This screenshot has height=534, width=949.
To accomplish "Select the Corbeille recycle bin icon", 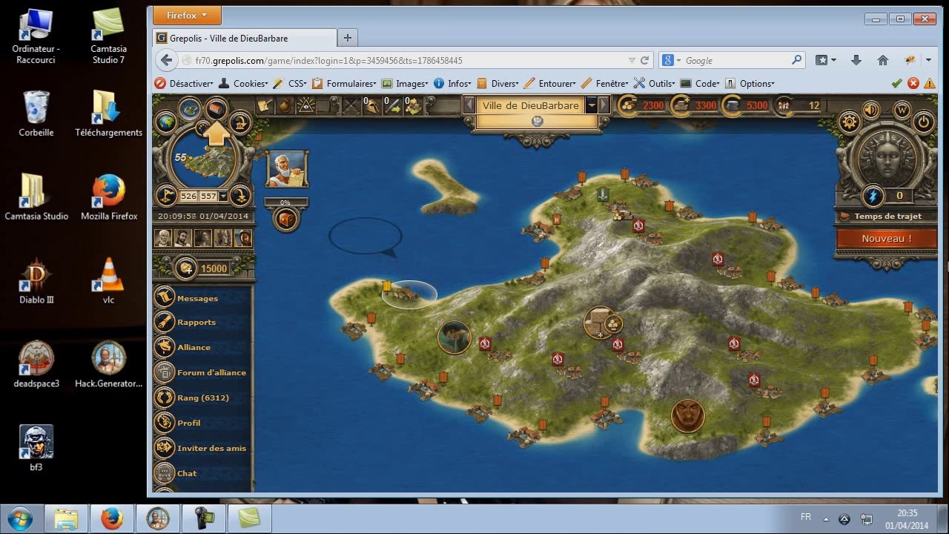I will pos(36,113).
